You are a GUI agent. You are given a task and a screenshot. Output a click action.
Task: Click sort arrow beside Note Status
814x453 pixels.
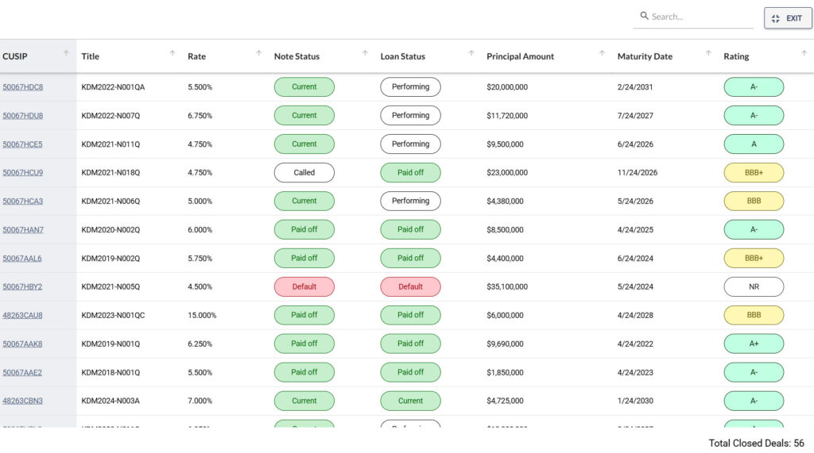[365, 53]
